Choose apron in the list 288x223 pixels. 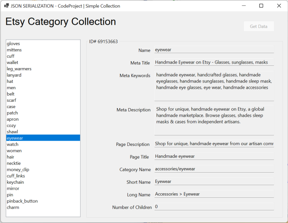(43, 119)
